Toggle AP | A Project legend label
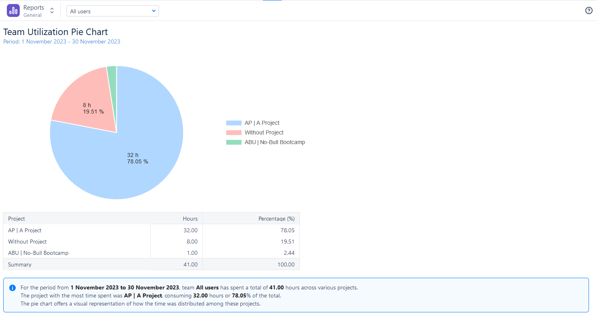This screenshot has width=597, height=318. click(262, 123)
